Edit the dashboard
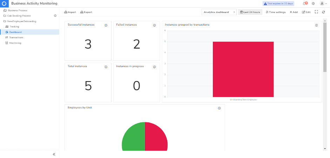Image resolution: width=330 pixels, height=158 pixels. (306, 12)
